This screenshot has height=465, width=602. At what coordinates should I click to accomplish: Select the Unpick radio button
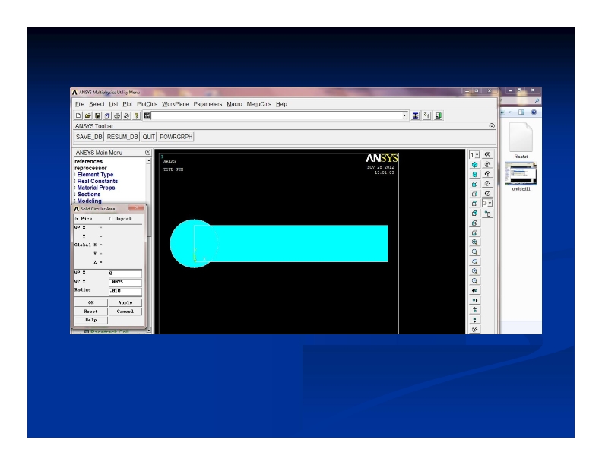click(x=111, y=218)
